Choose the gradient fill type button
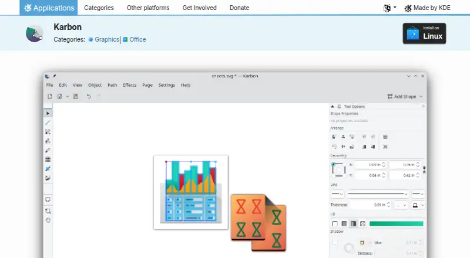Viewport: 470px width, 258px height. 354,223
